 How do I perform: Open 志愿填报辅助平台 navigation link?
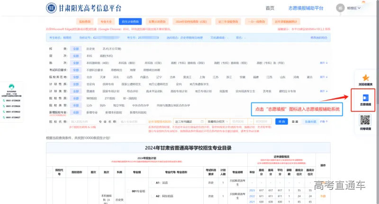pos(306,8)
